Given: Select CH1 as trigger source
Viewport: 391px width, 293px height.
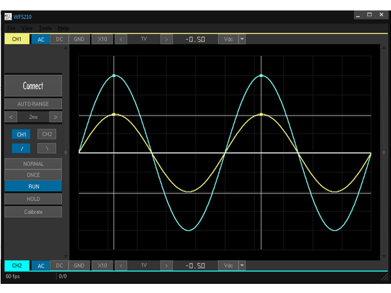Looking at the screenshot, I should 22,135.
